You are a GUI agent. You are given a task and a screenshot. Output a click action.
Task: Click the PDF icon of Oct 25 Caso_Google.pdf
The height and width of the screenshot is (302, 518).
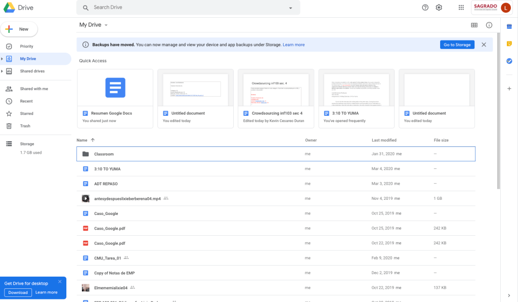coord(85,228)
